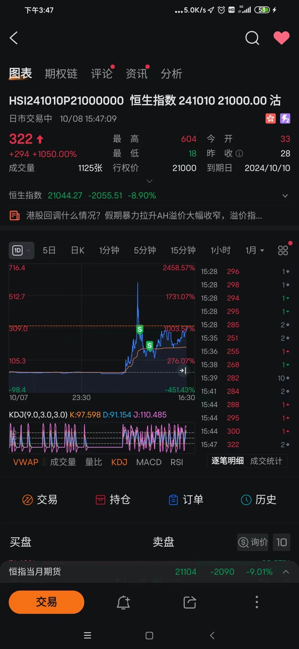Image resolution: width=299 pixels, height=649 pixels.
Task: Tap the expiry date 2024/10/10
Action: pyautogui.click(x=267, y=168)
